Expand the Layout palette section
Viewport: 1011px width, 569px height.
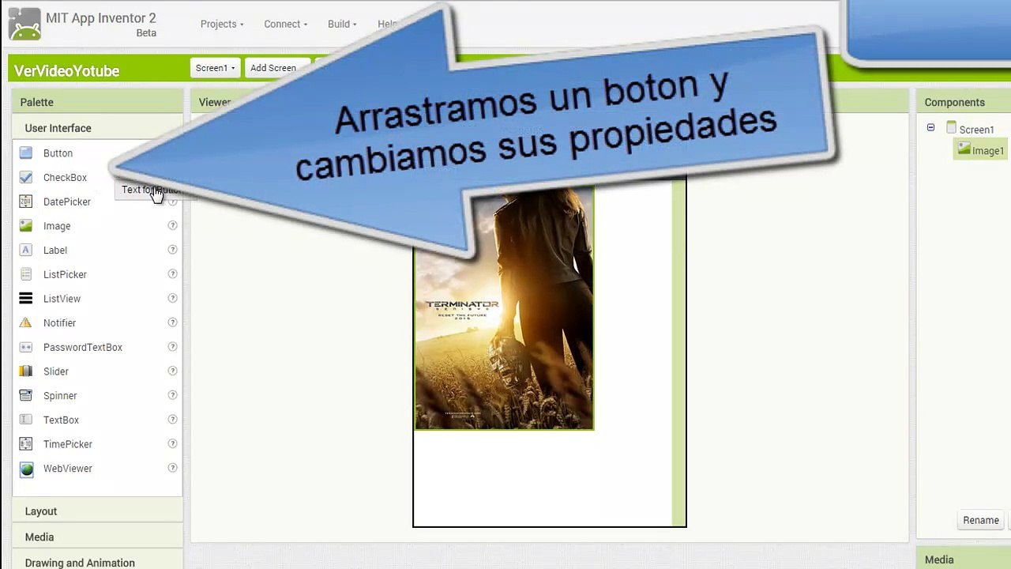click(x=97, y=511)
